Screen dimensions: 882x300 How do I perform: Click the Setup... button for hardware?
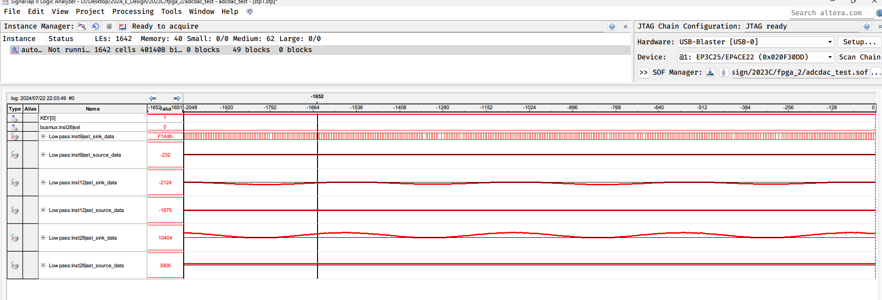pos(859,42)
